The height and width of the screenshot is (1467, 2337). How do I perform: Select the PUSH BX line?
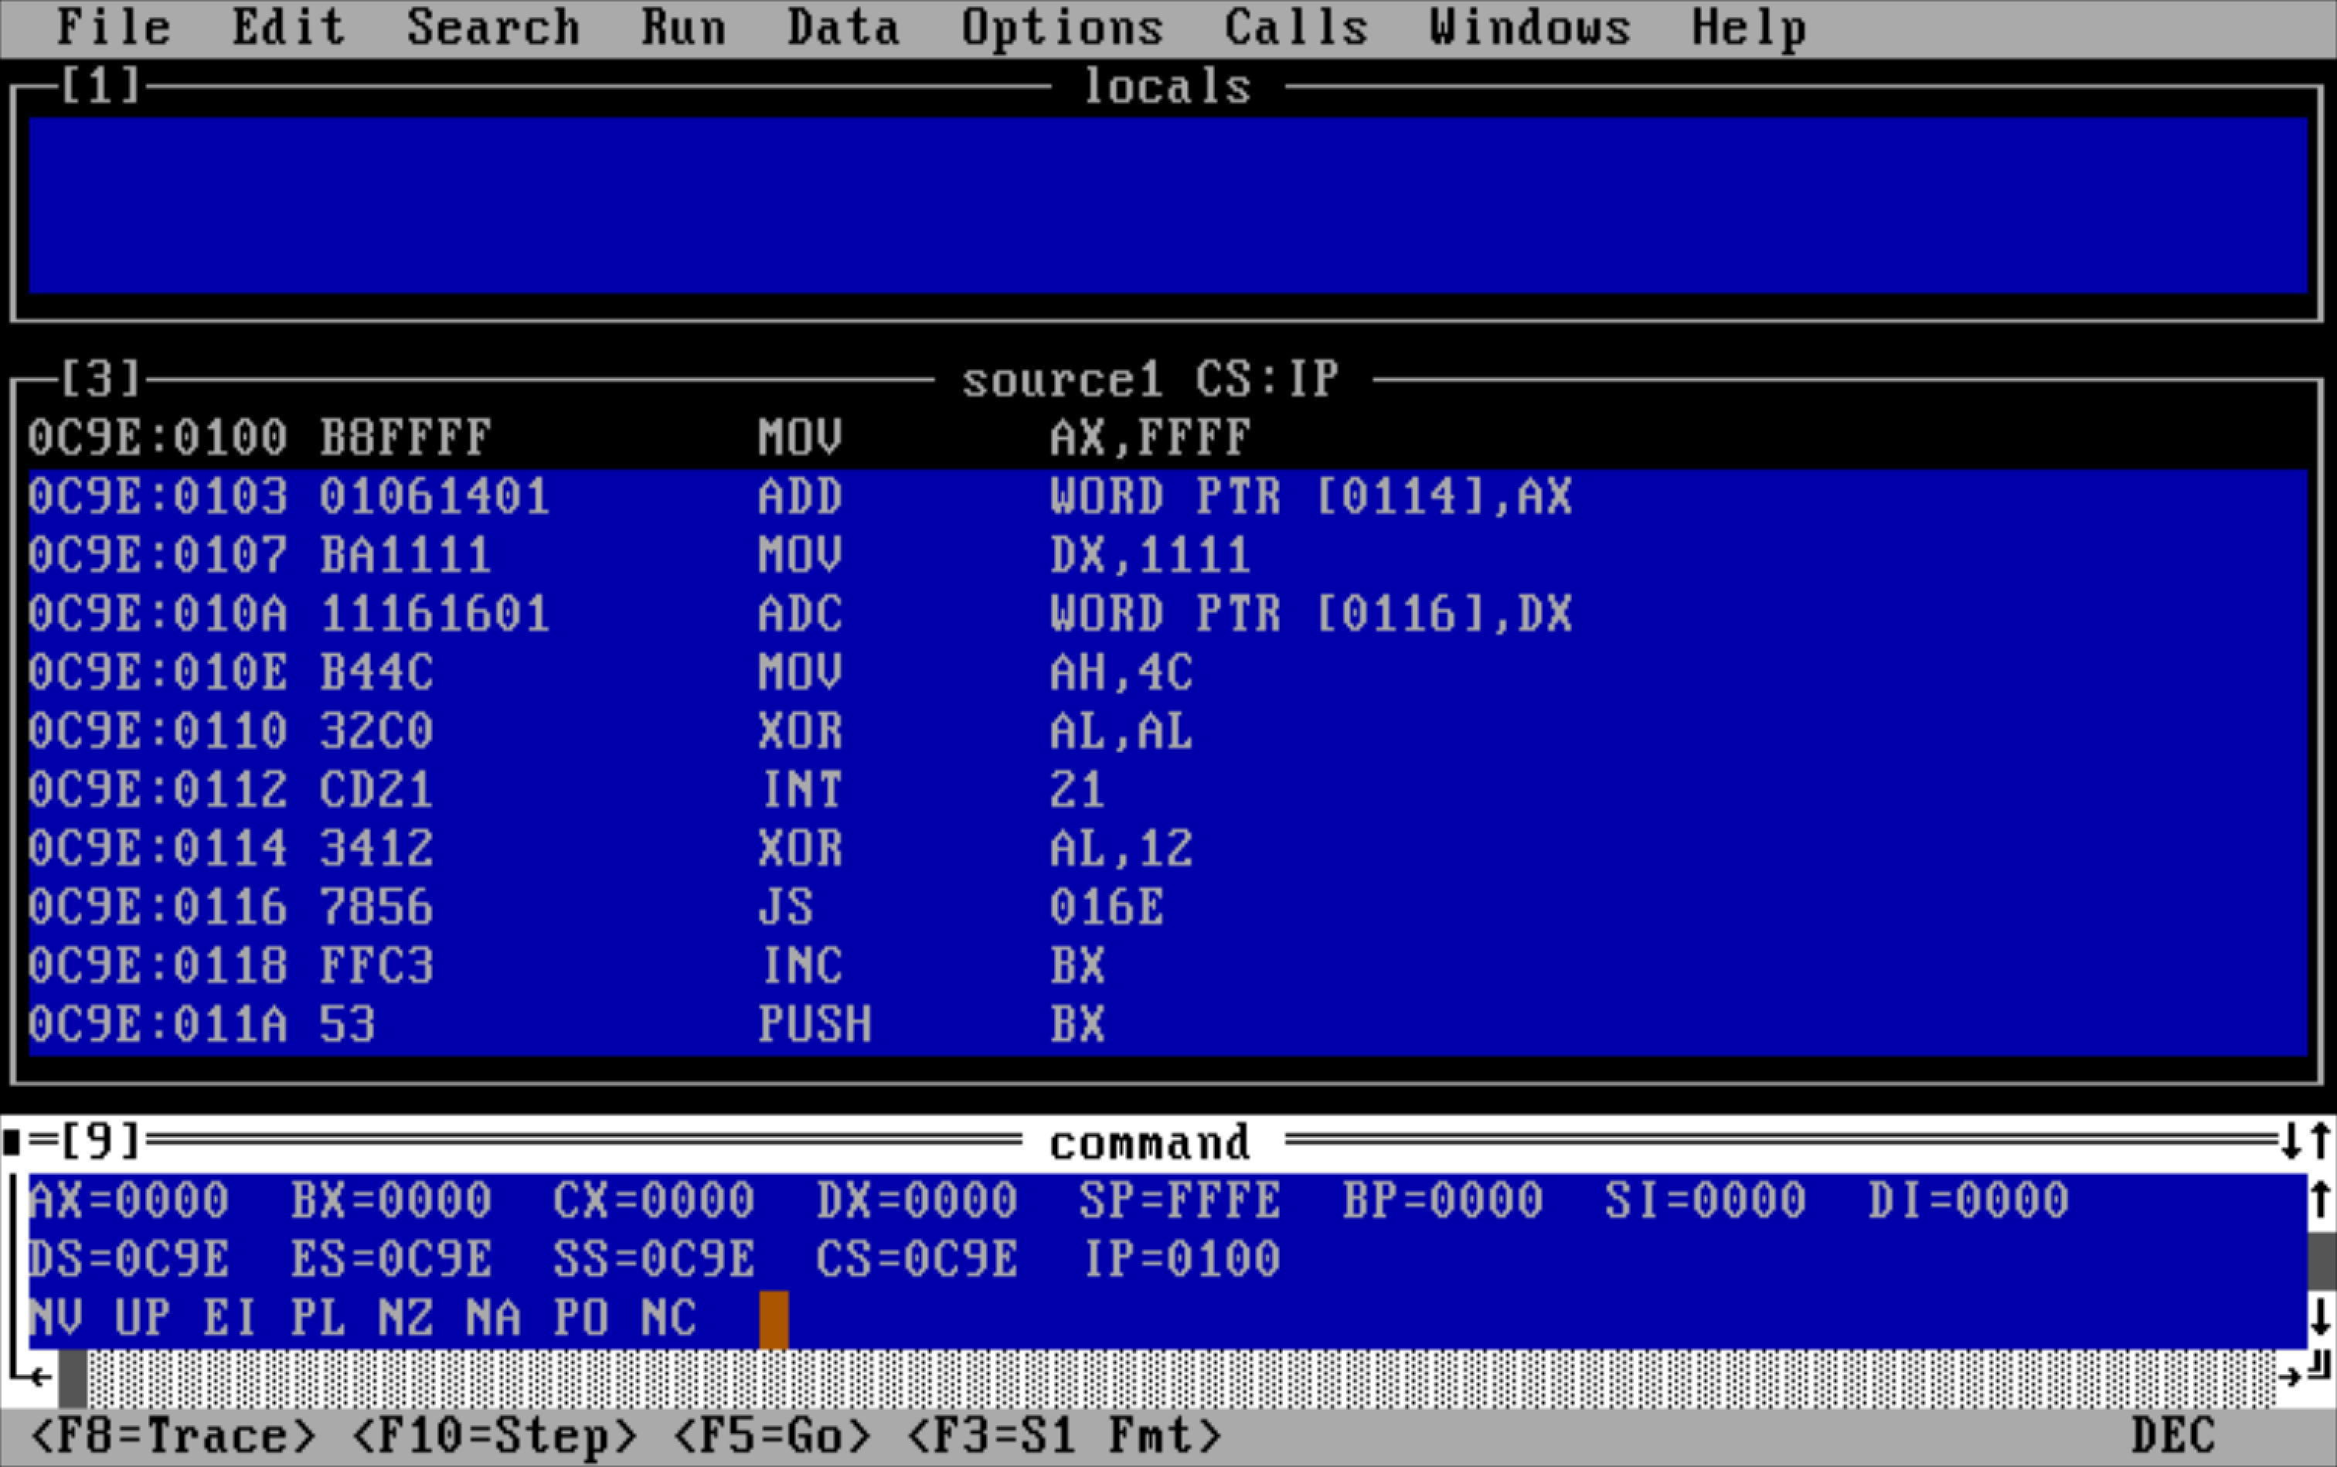1168,1026
